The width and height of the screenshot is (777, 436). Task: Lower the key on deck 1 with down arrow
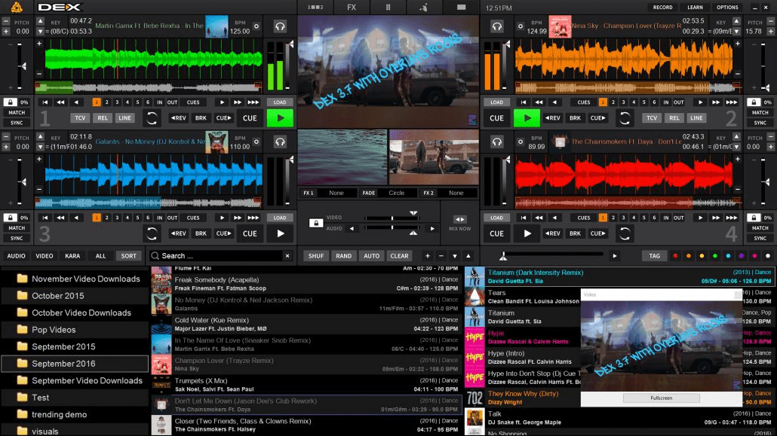click(41, 31)
